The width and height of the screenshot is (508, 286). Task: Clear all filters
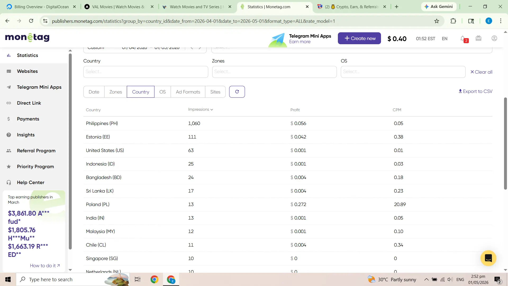[481, 72]
